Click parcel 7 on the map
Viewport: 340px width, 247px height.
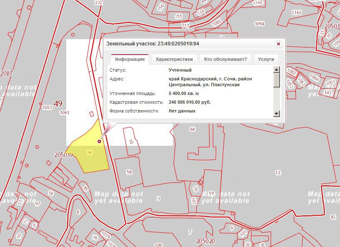click(x=190, y=232)
